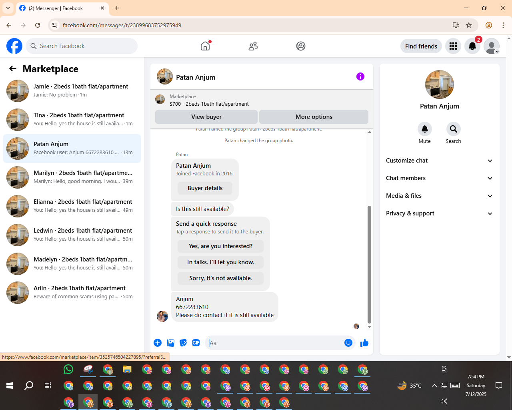
Task: Click the Facebook logo icon
Action: [14, 46]
